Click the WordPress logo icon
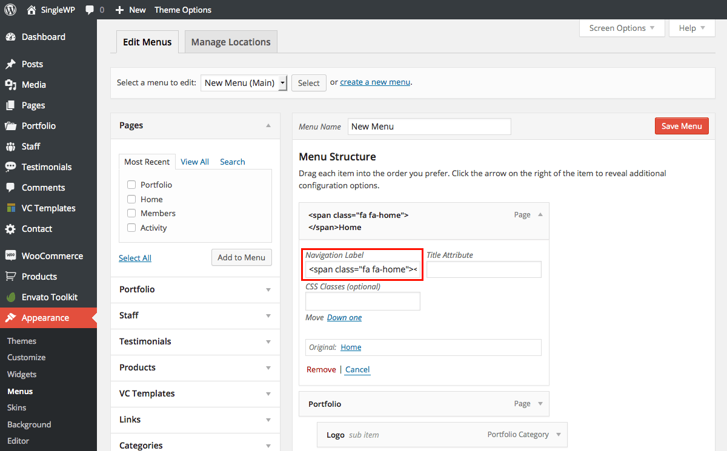This screenshot has width=727, height=451. [10, 10]
